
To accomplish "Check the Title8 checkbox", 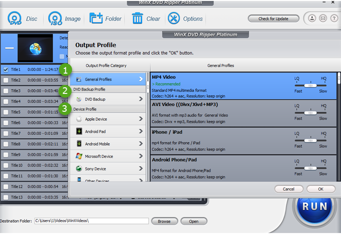I will [6, 144].
